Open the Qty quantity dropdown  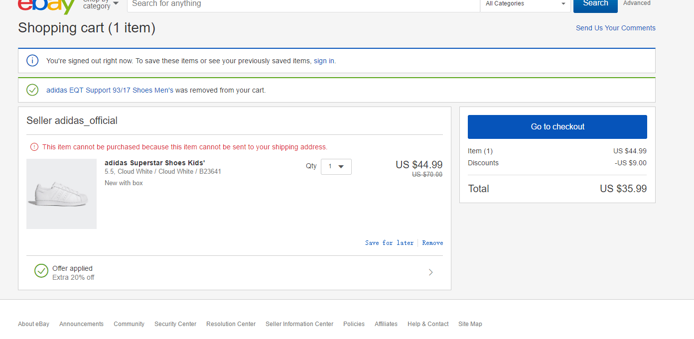coord(336,167)
